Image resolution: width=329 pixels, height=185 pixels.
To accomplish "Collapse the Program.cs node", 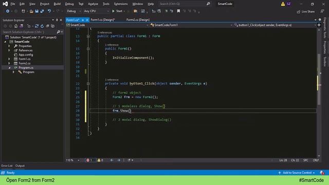I will click(x=9, y=68).
